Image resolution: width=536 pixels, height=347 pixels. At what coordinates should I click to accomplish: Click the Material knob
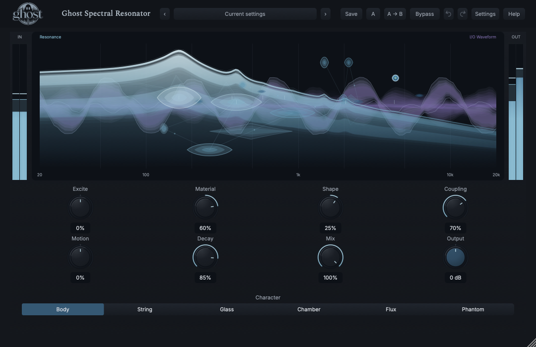tap(205, 207)
